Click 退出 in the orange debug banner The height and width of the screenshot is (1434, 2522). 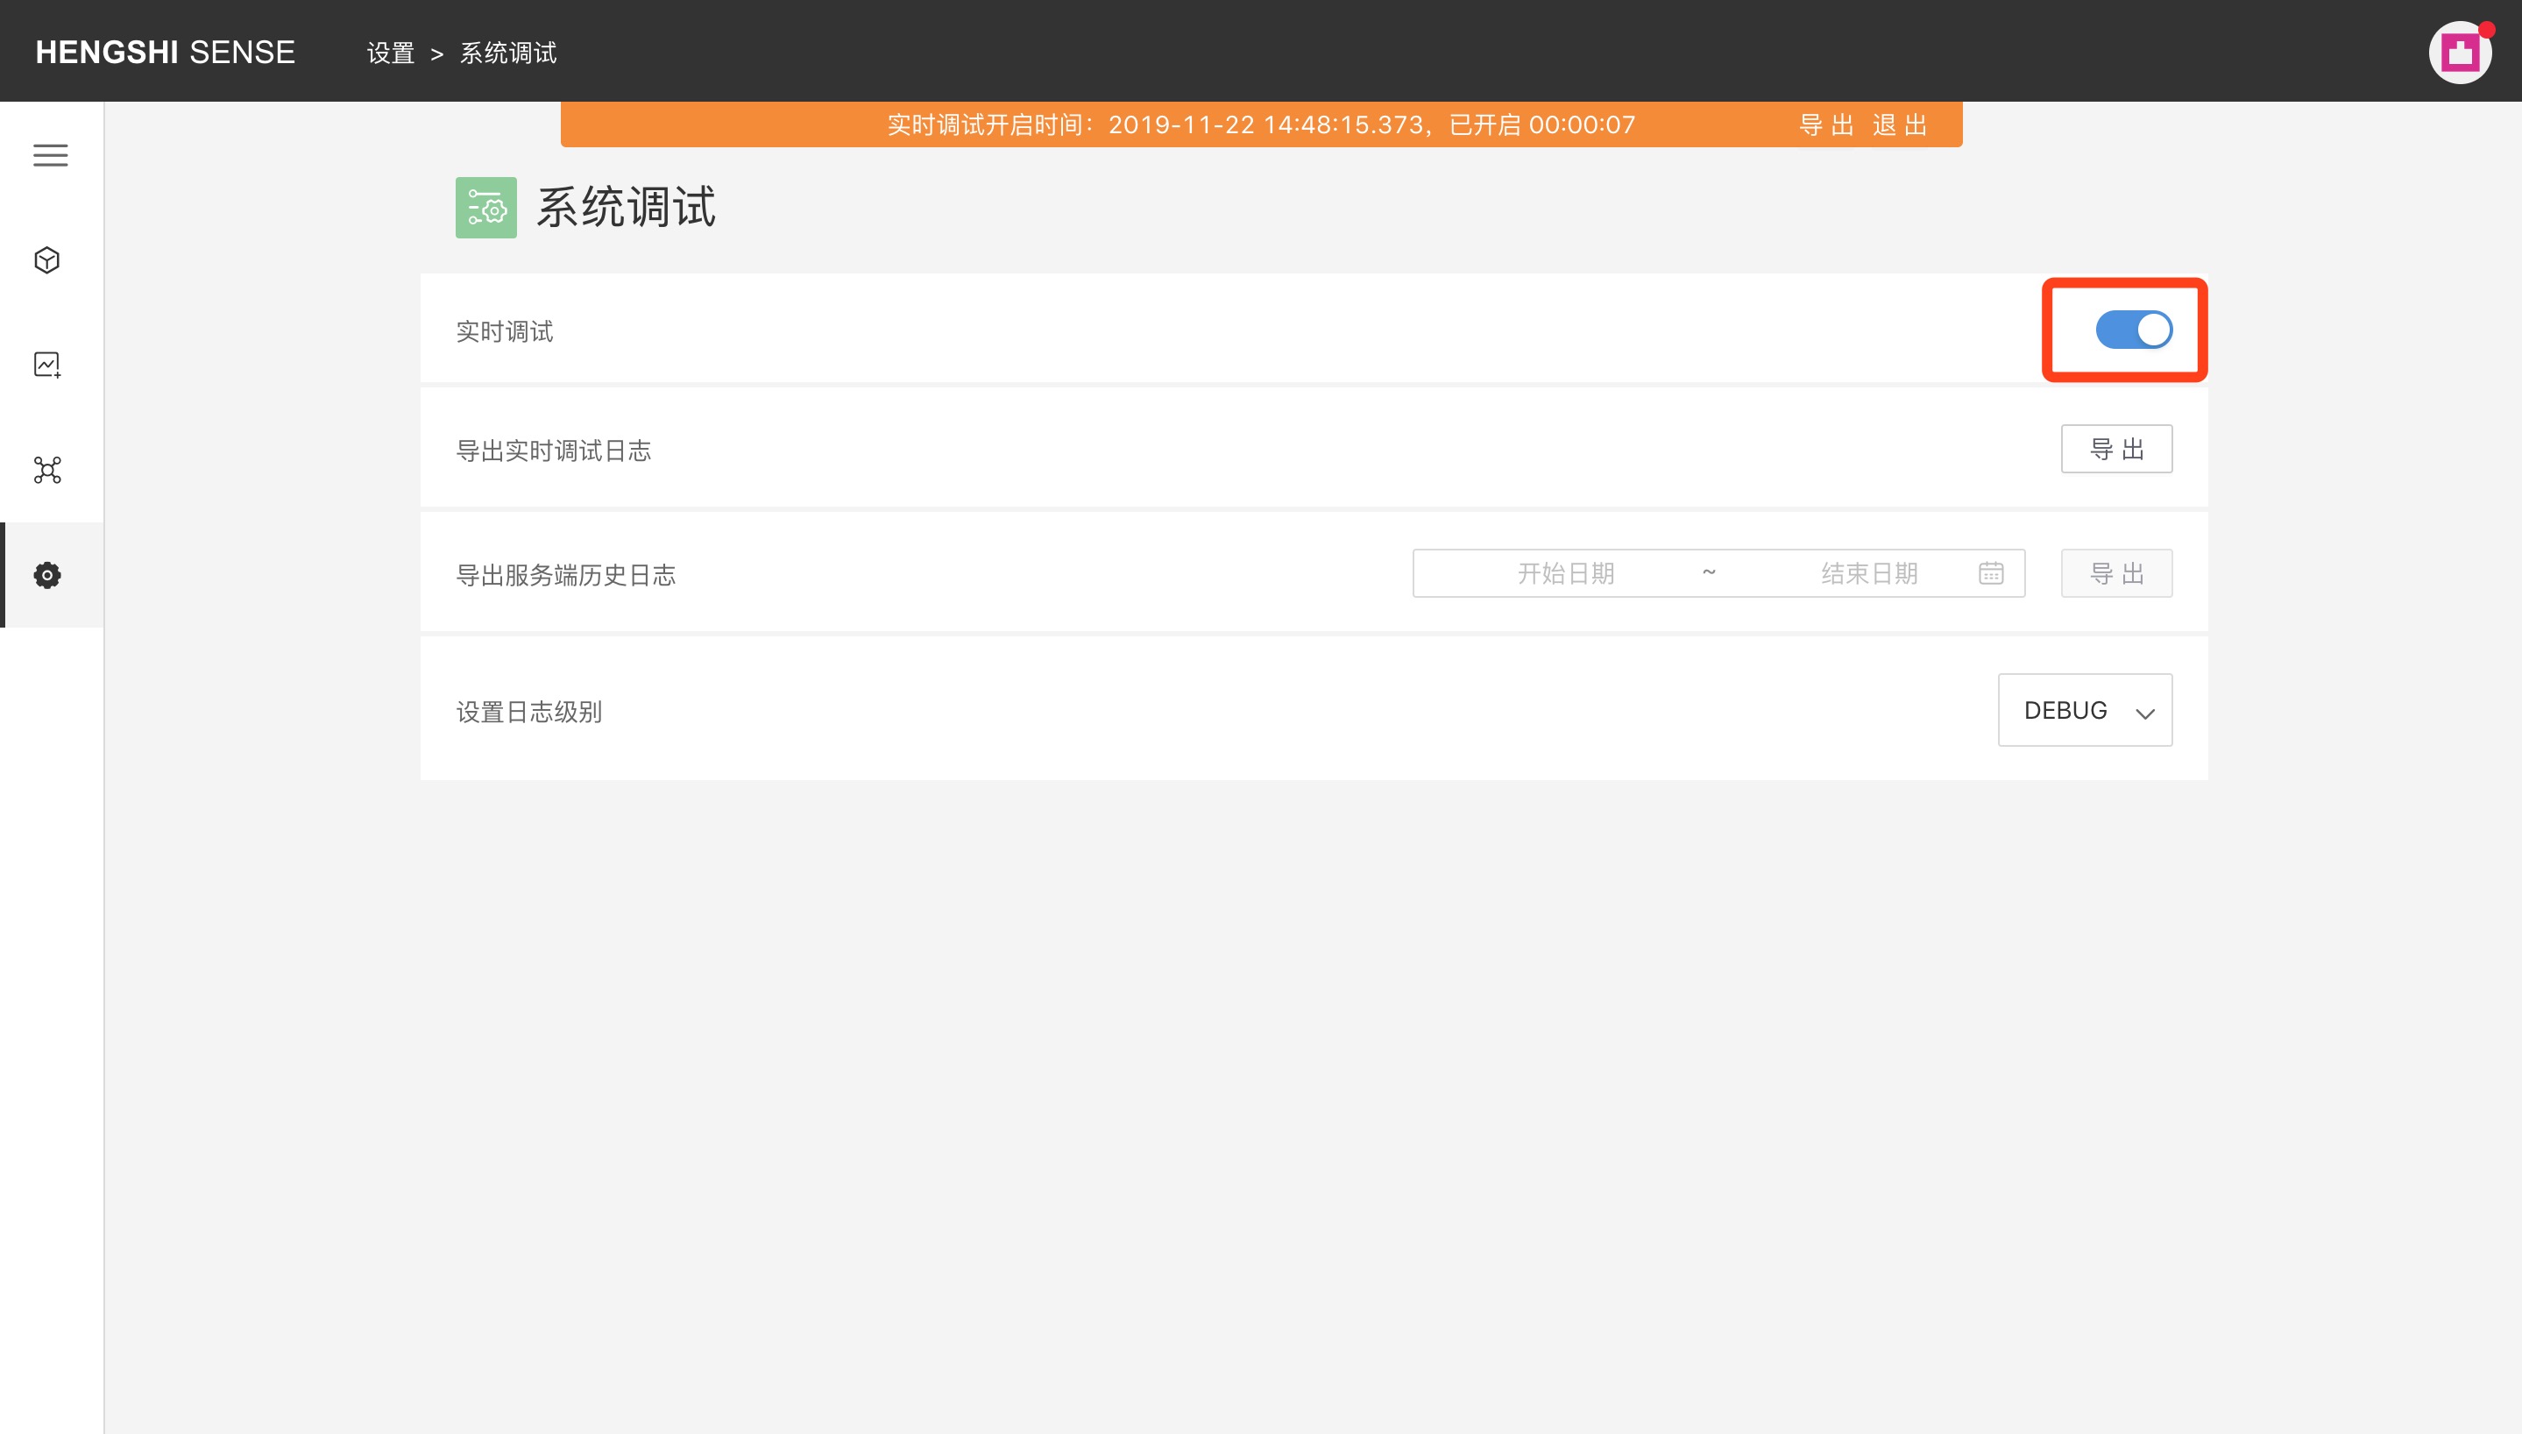tap(1900, 125)
